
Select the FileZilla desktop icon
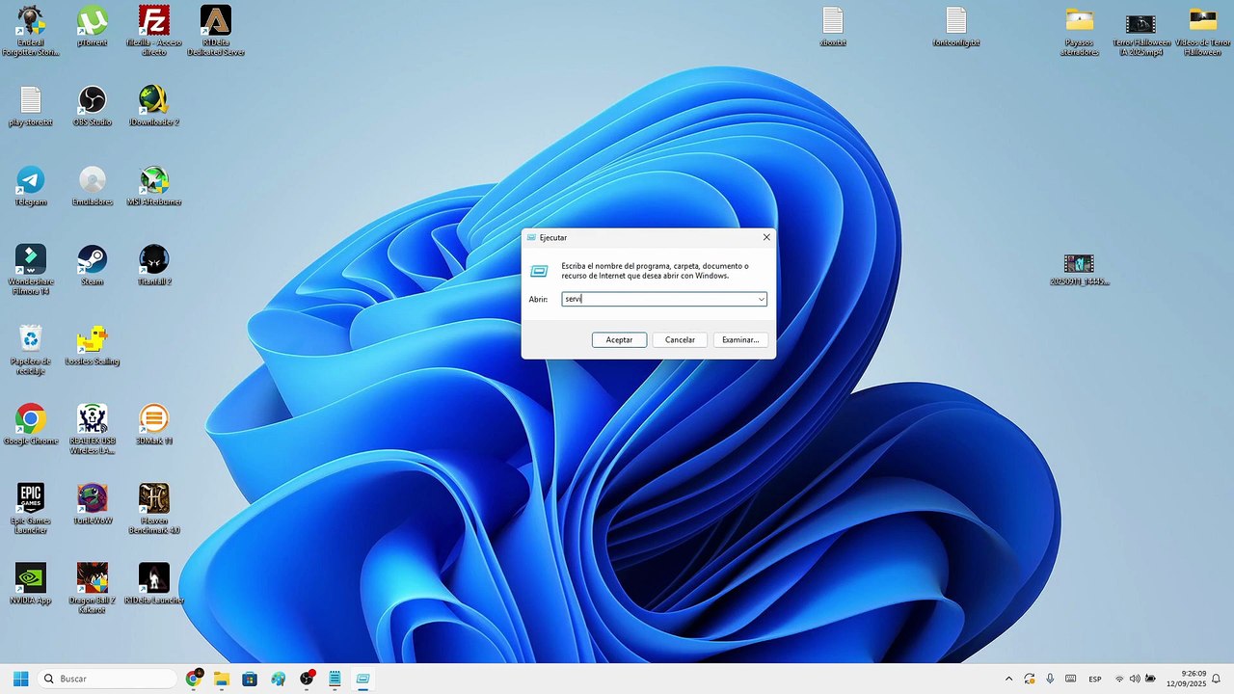[x=154, y=31]
